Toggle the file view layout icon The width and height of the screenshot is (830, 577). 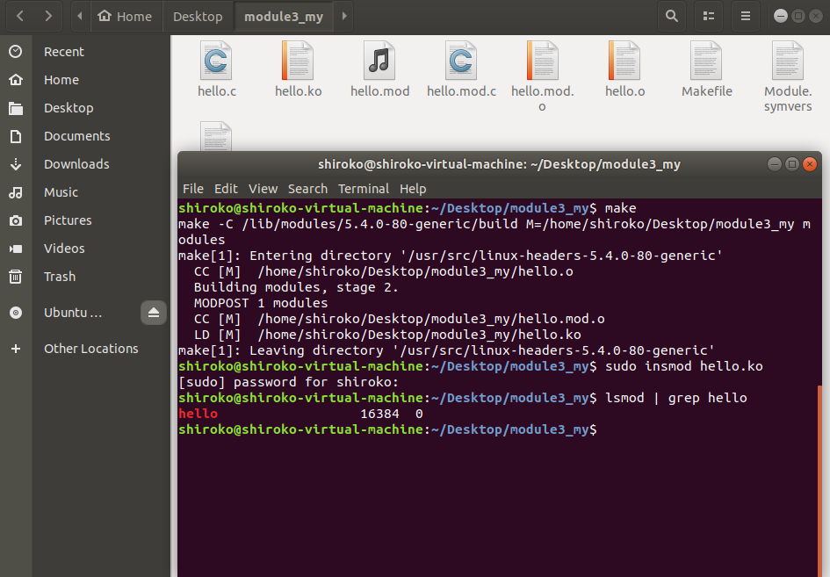pos(708,15)
